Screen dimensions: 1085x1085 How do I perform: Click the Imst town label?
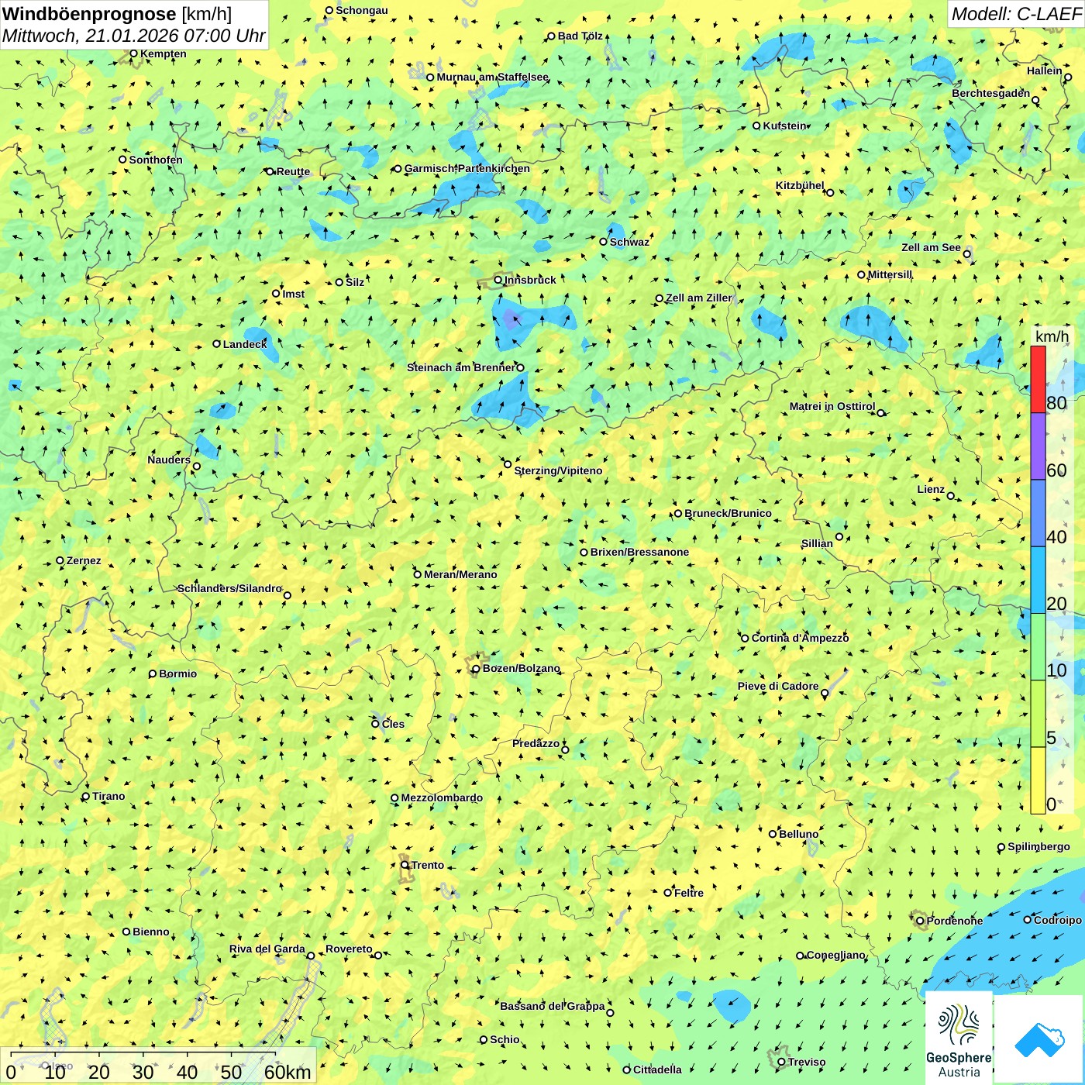coord(294,294)
